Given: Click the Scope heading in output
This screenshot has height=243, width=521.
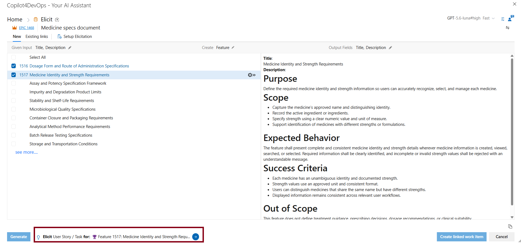Looking at the screenshot, I should [x=276, y=98].
